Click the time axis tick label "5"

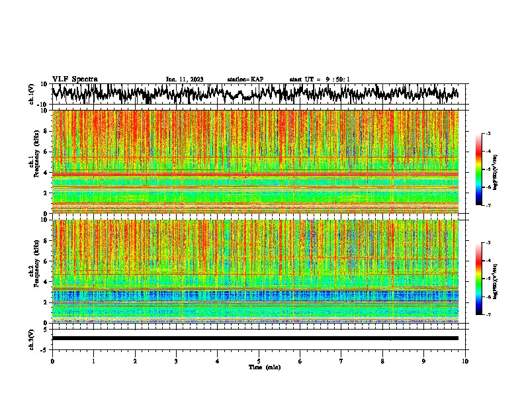click(x=259, y=361)
